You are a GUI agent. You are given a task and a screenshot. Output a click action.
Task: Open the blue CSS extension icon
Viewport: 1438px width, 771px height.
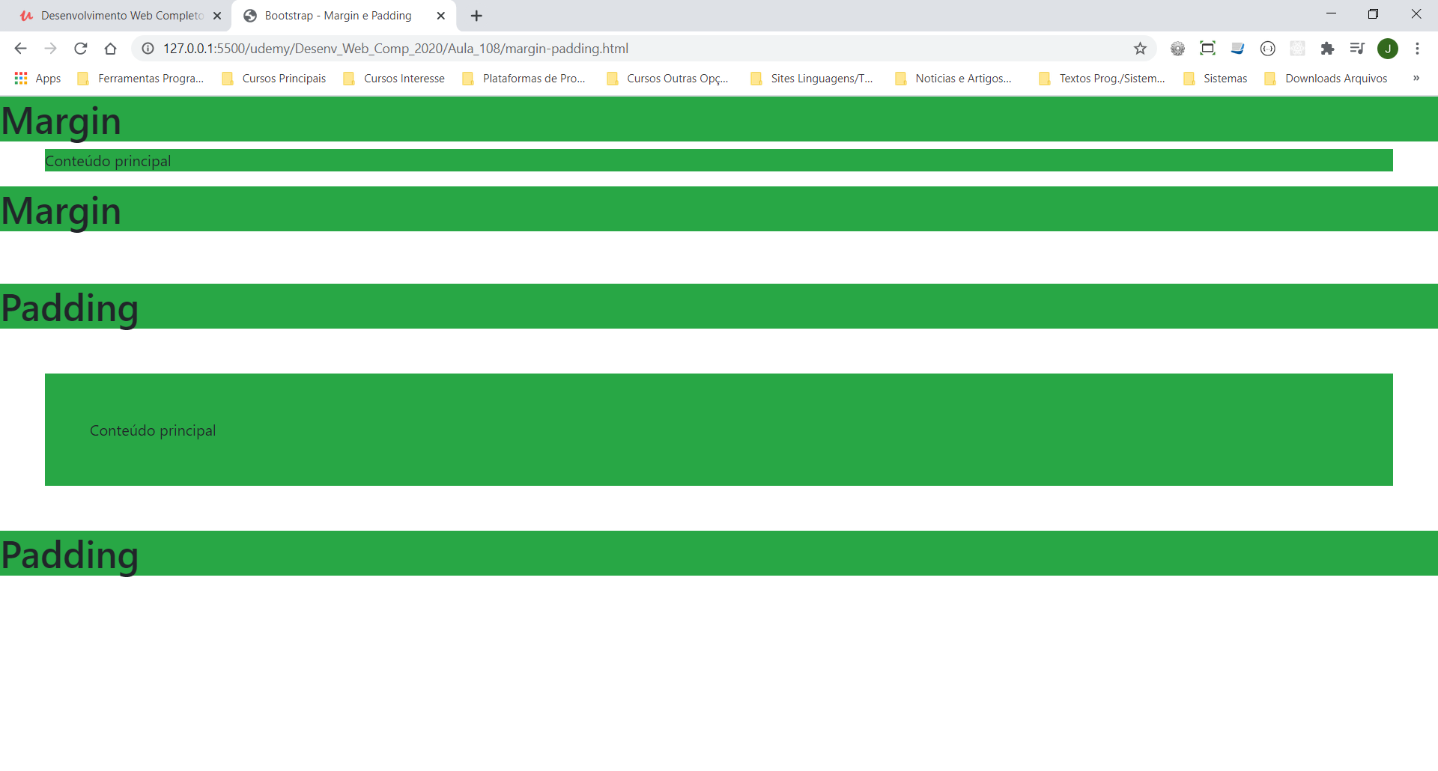(x=1237, y=49)
